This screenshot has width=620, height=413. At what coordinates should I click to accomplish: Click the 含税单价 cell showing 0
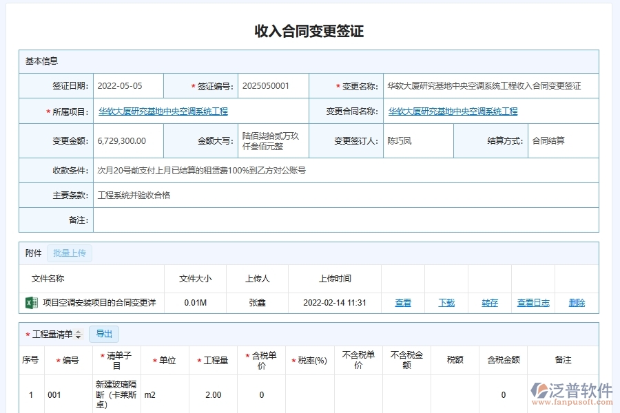(x=261, y=394)
